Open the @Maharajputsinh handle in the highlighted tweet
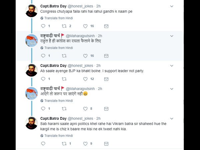Image resolution: width=200 pixels, height=150 pixels. point(81,36)
